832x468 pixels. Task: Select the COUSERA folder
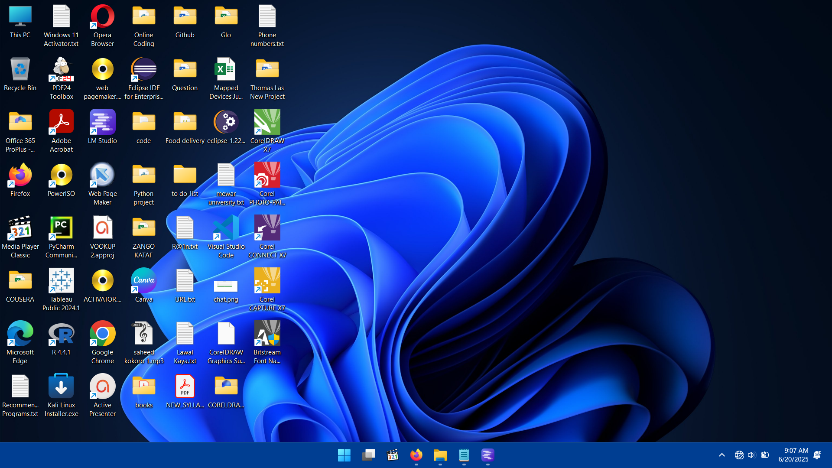coord(20,286)
